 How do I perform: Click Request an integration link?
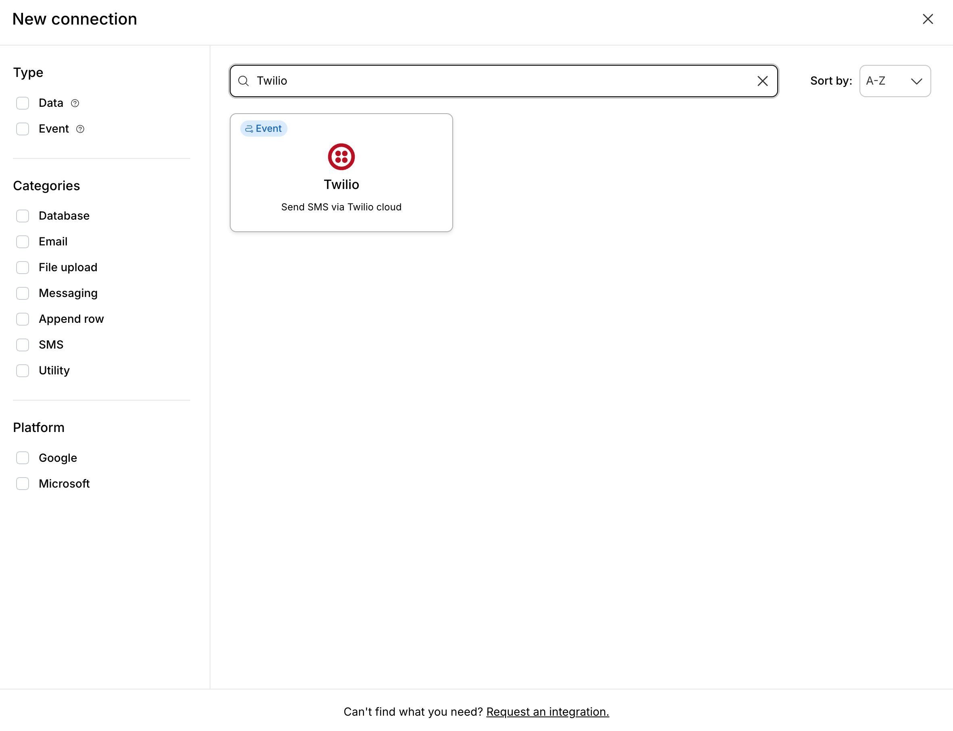(x=547, y=712)
